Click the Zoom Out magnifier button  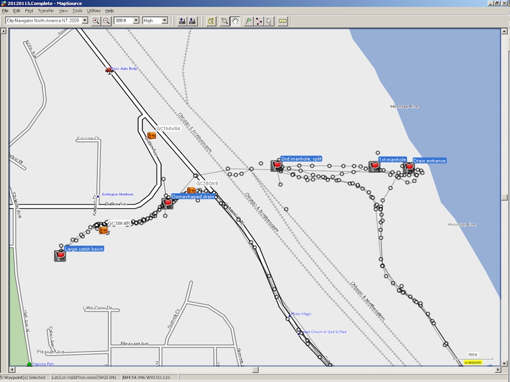pos(106,21)
